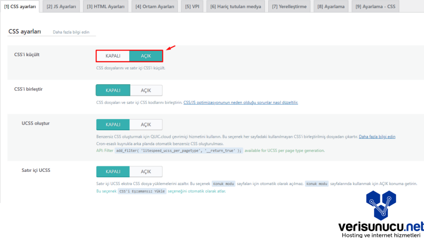Switch to the [3] HTML Ayarları tab
The height and width of the screenshot is (238, 424).
[106, 7]
